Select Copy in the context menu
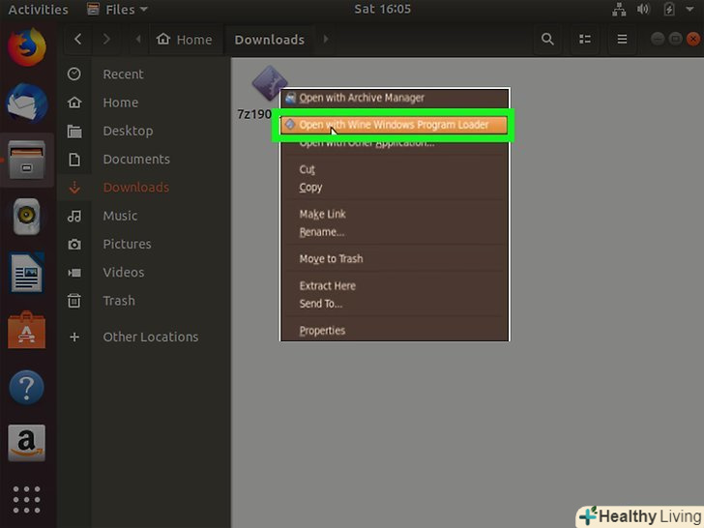This screenshot has height=528, width=704. click(x=395, y=188)
